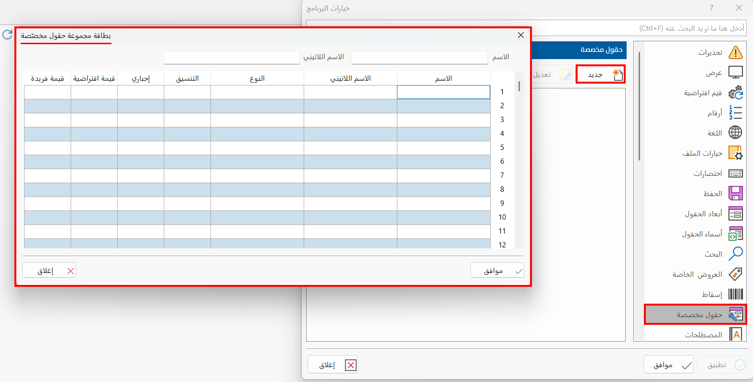Close the card dialog using إغلاق
Viewport: 753px width, 382px height.
pos(49,270)
